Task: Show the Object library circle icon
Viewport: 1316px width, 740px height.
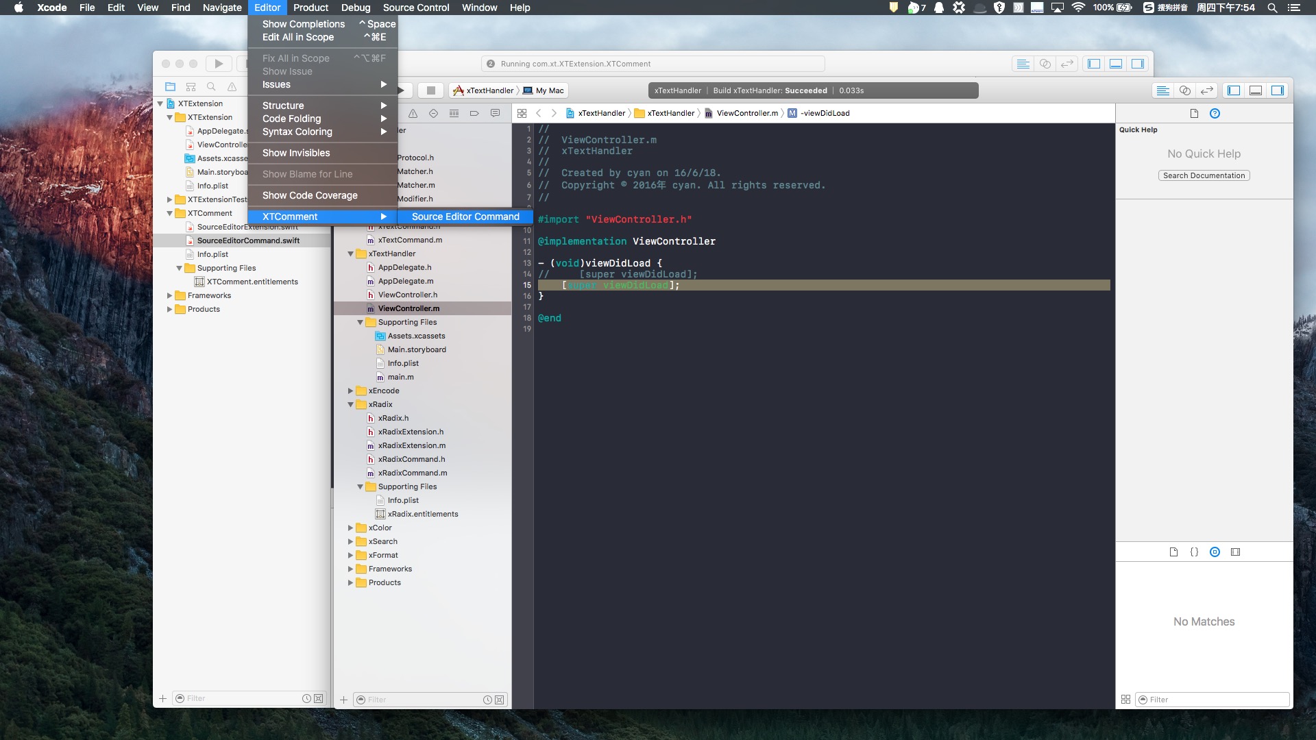Action: pyautogui.click(x=1215, y=552)
